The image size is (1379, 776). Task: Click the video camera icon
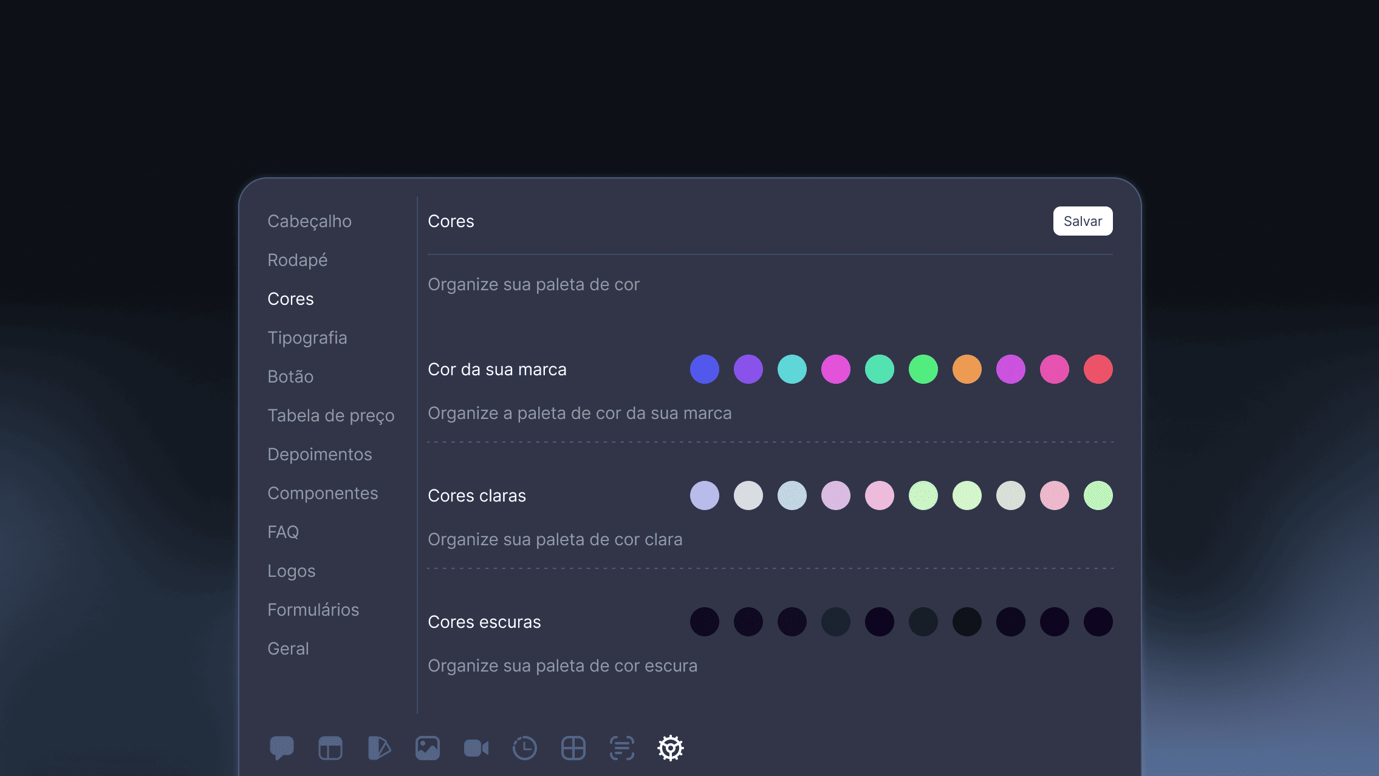click(476, 748)
